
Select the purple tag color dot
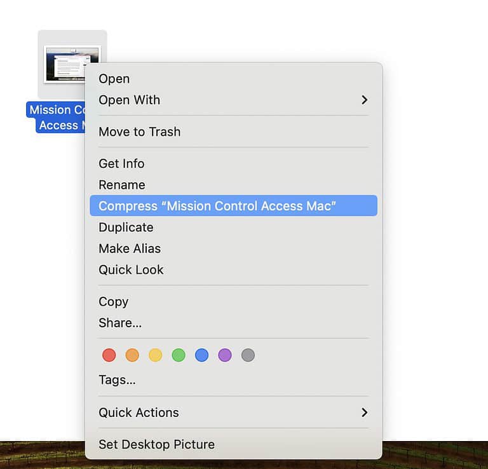(x=225, y=355)
